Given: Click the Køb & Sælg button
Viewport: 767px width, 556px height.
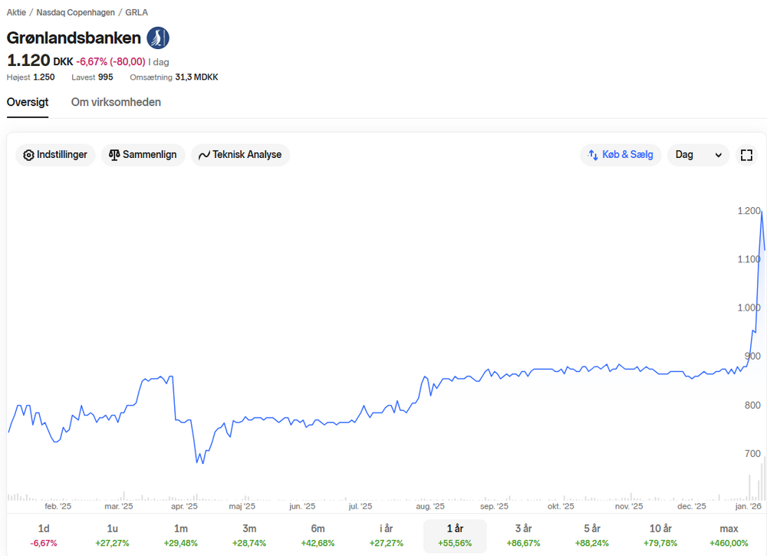Looking at the screenshot, I should click(x=621, y=155).
